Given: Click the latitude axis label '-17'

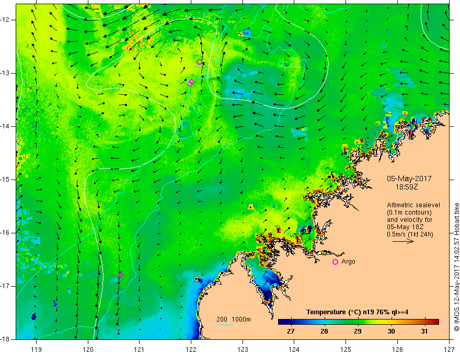Looking at the screenshot, I should click(x=5, y=286).
